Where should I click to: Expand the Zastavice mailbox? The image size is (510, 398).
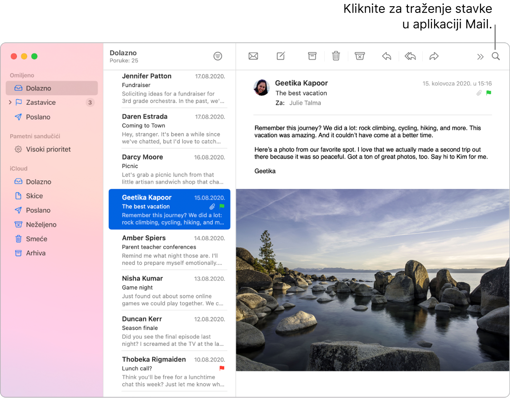pos(10,102)
